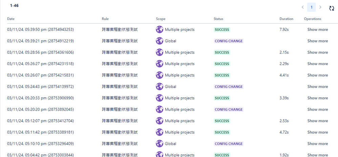Expand Show more for 05:26:27 pm entry
This screenshot has height=157, width=338.
pyautogui.click(x=318, y=64)
